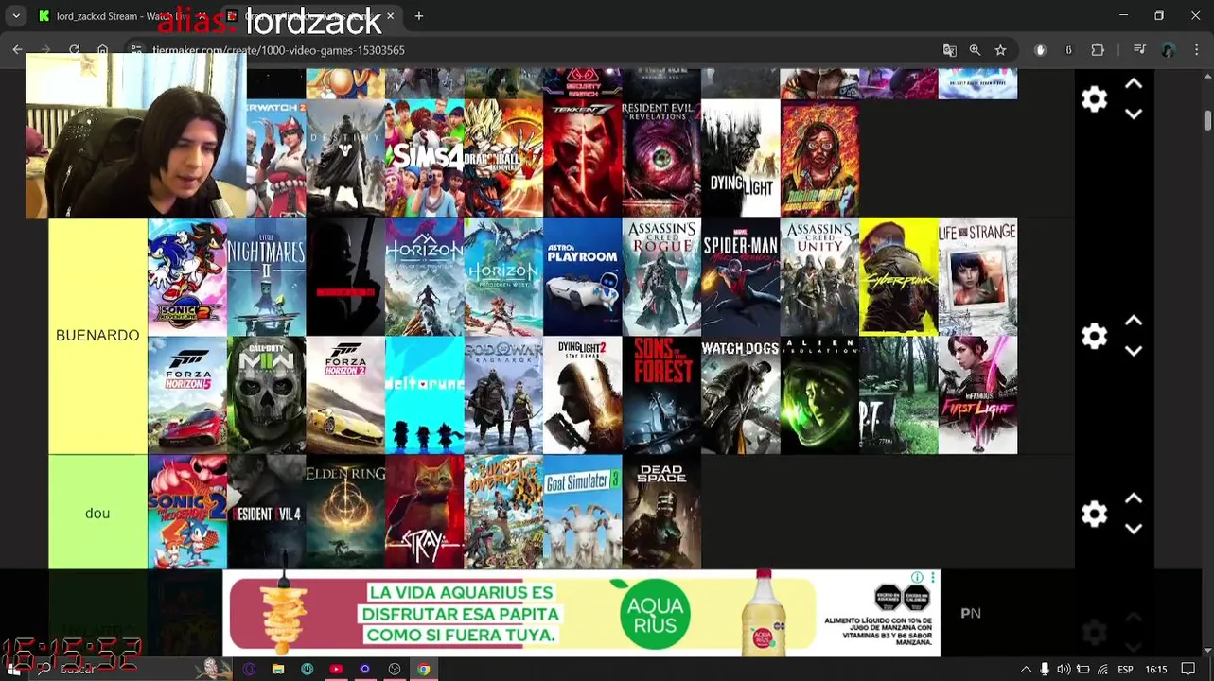Screen dimensions: 1214x681
Task: Select the Deltarune game tile
Action: pos(424,395)
